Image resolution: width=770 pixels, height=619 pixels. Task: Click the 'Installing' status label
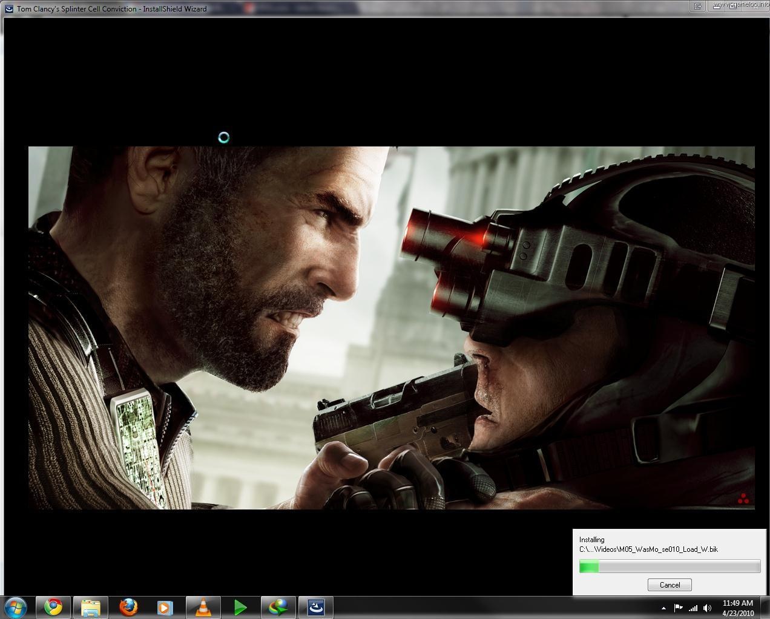[592, 540]
